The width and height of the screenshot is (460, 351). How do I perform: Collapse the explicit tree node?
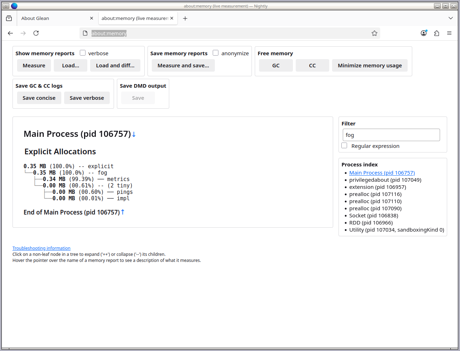100,166
